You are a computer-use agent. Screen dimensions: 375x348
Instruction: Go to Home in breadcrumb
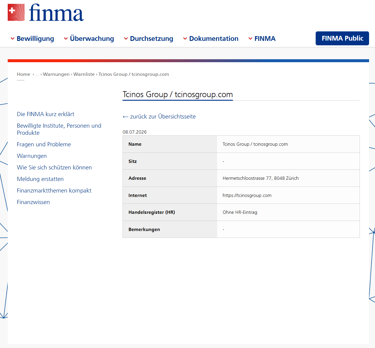23,74
